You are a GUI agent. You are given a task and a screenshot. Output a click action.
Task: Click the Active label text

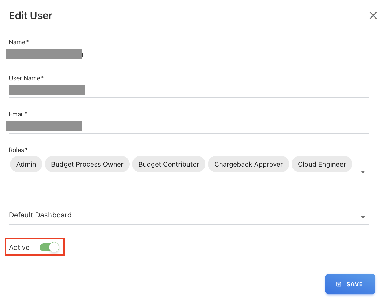click(x=19, y=248)
